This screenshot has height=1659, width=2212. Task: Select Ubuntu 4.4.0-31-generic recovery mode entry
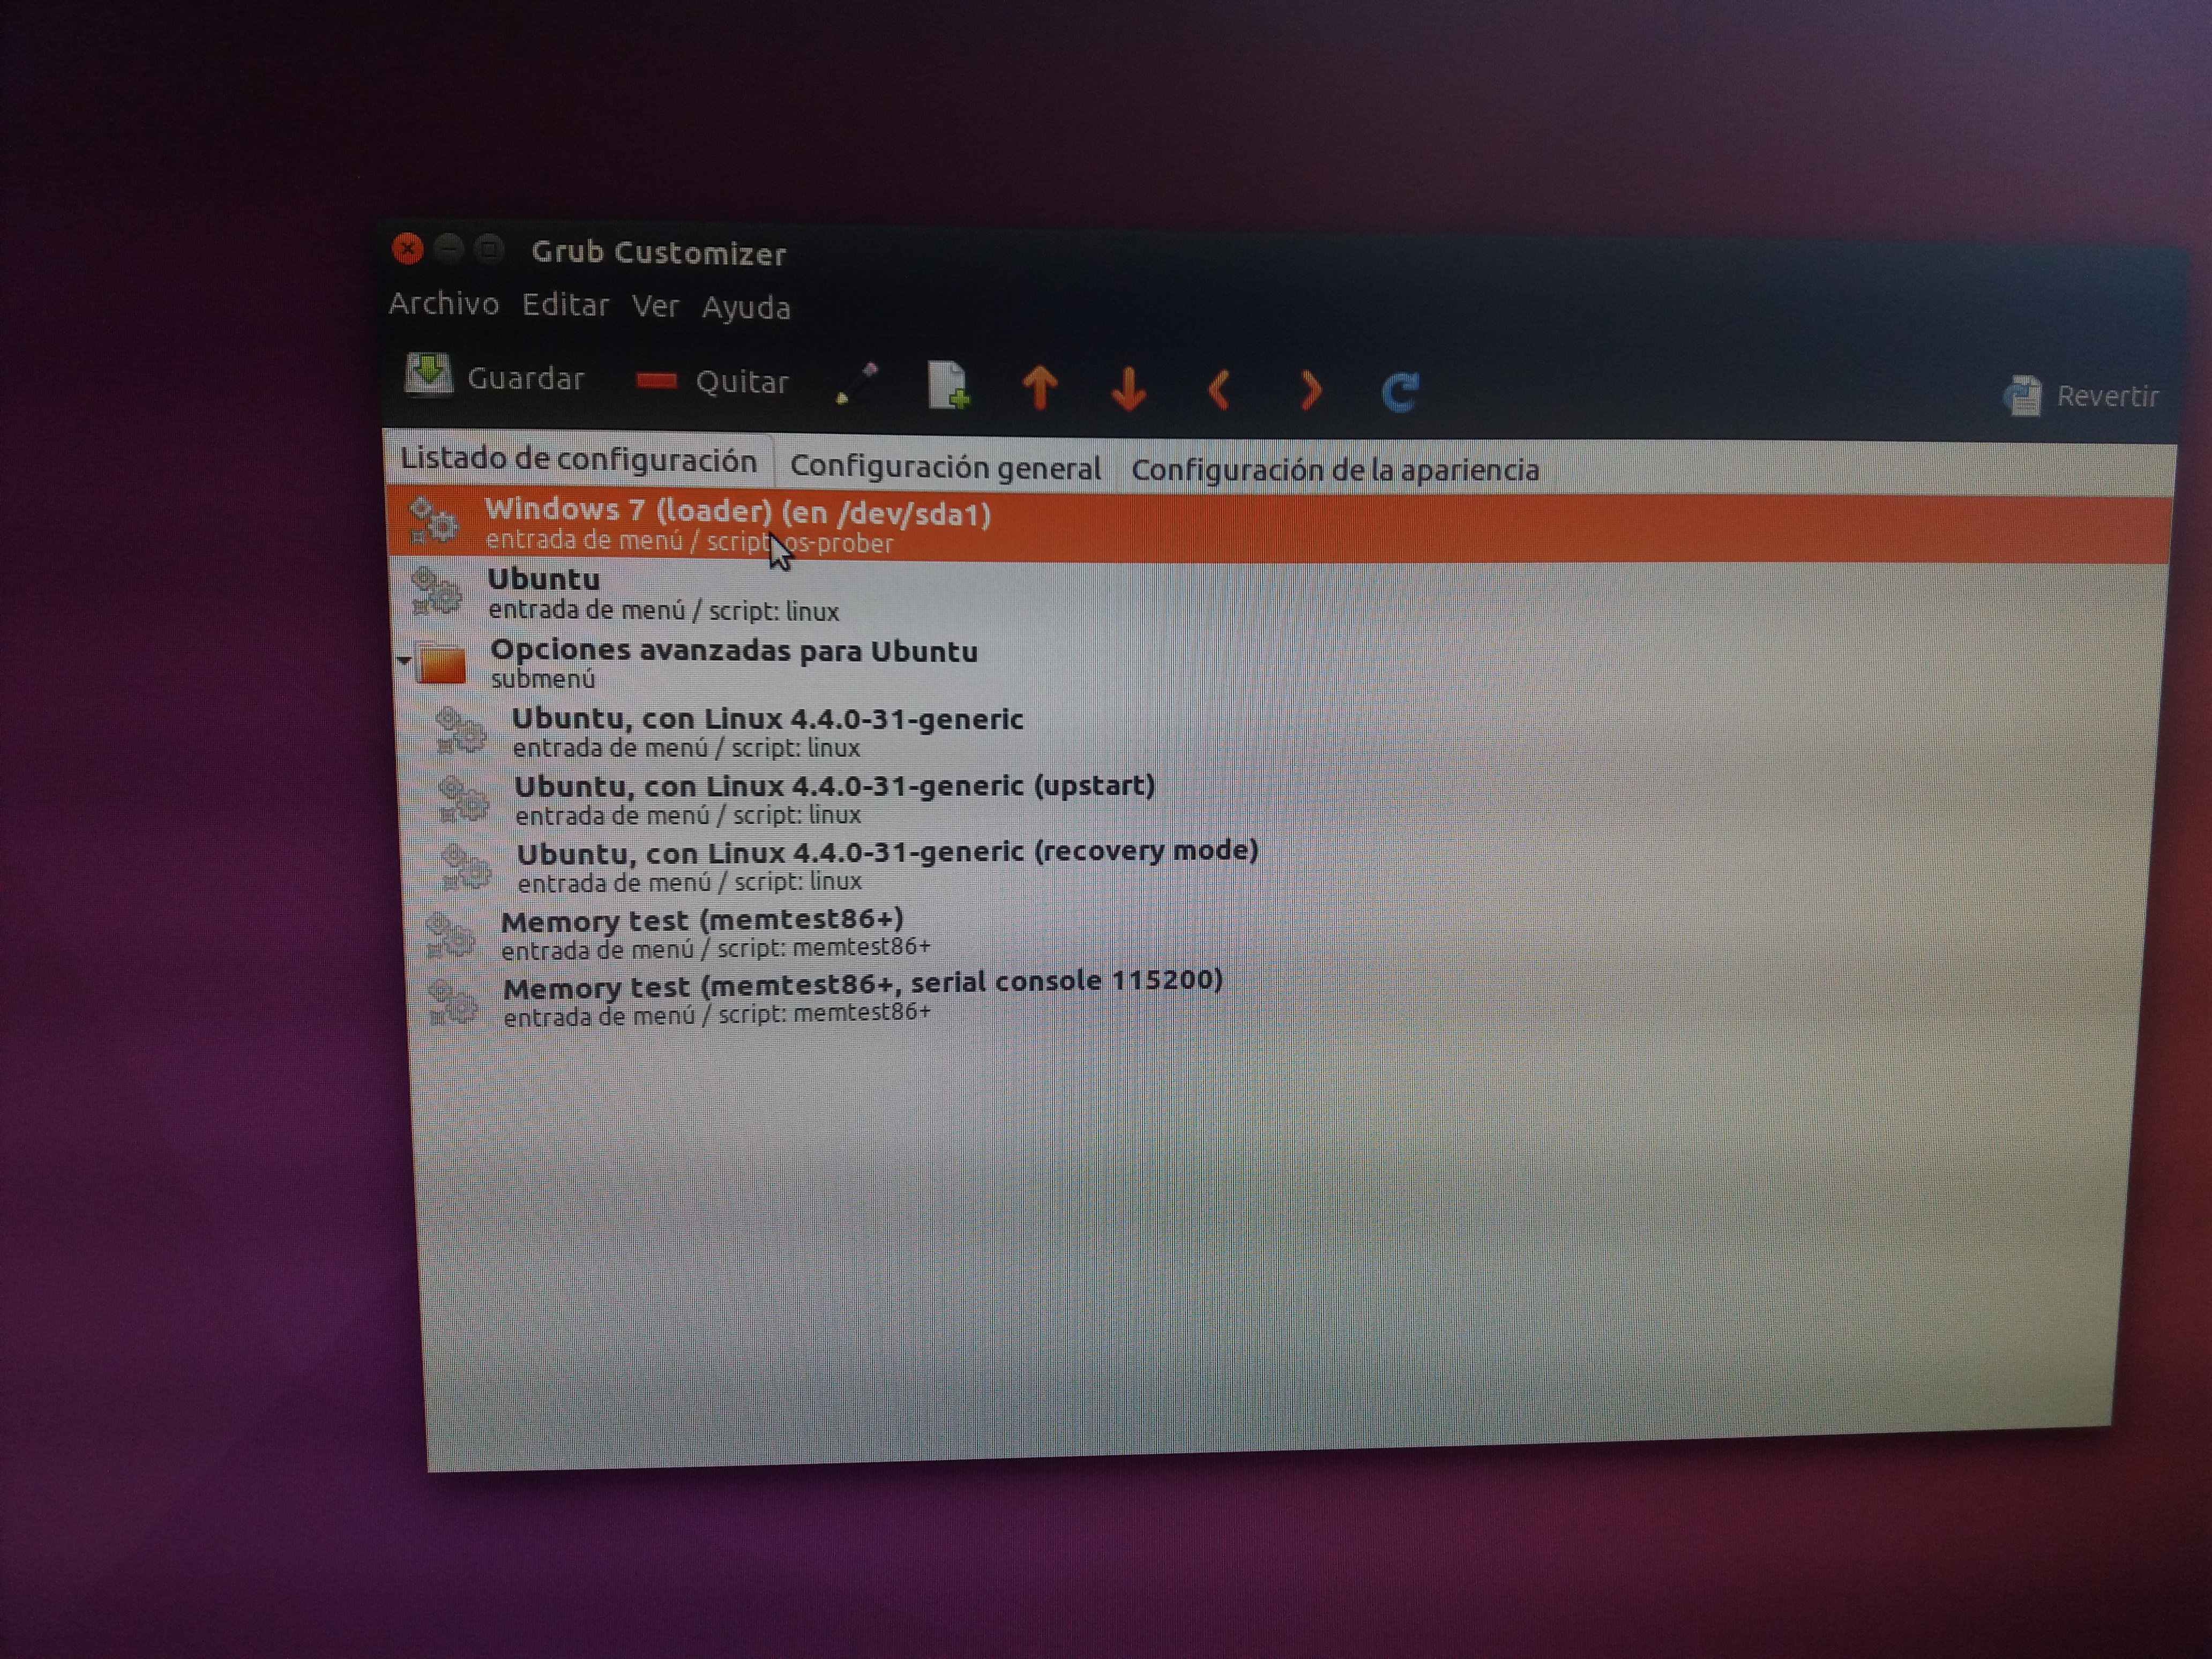[886, 853]
